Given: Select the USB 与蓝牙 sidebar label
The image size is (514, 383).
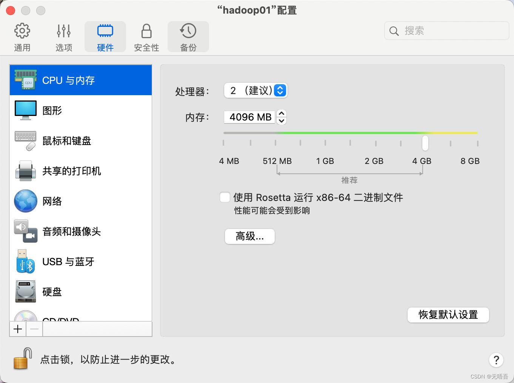Looking at the screenshot, I should 68,261.
